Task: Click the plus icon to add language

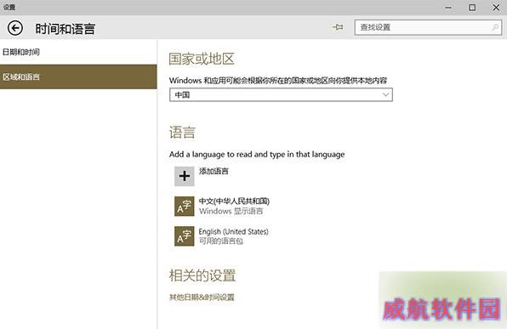Action: click(x=185, y=176)
